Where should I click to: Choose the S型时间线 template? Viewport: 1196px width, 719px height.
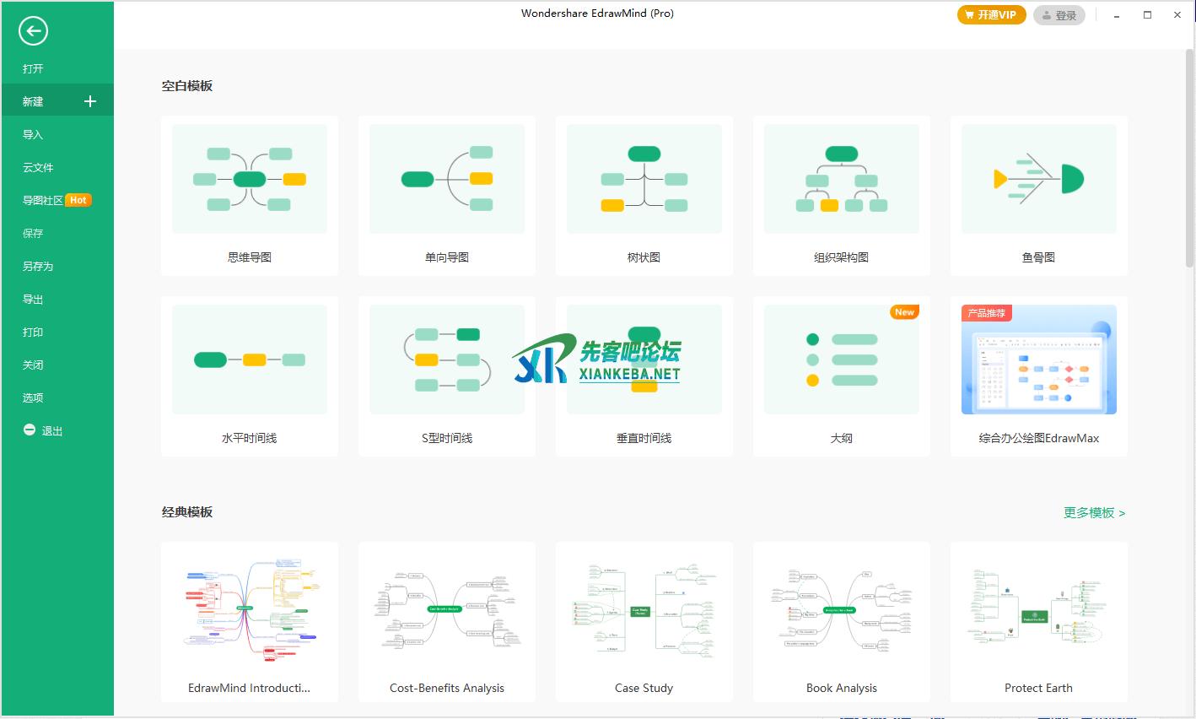[x=446, y=359]
